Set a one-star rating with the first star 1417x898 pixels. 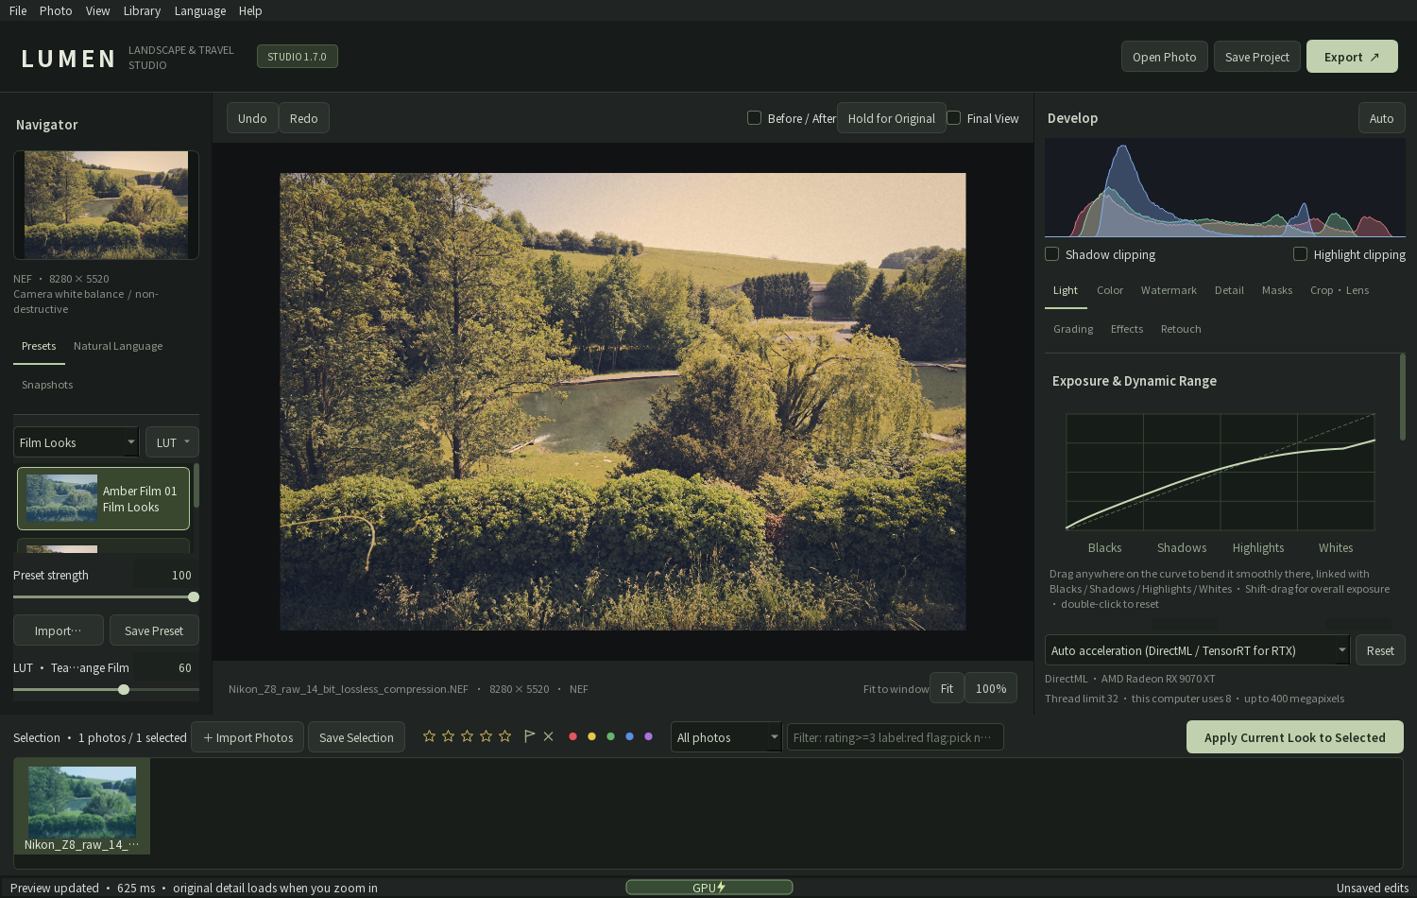(429, 736)
